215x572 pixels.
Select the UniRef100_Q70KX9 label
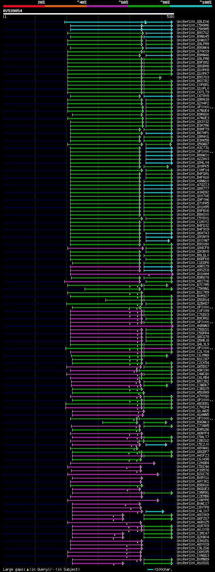click(193, 52)
